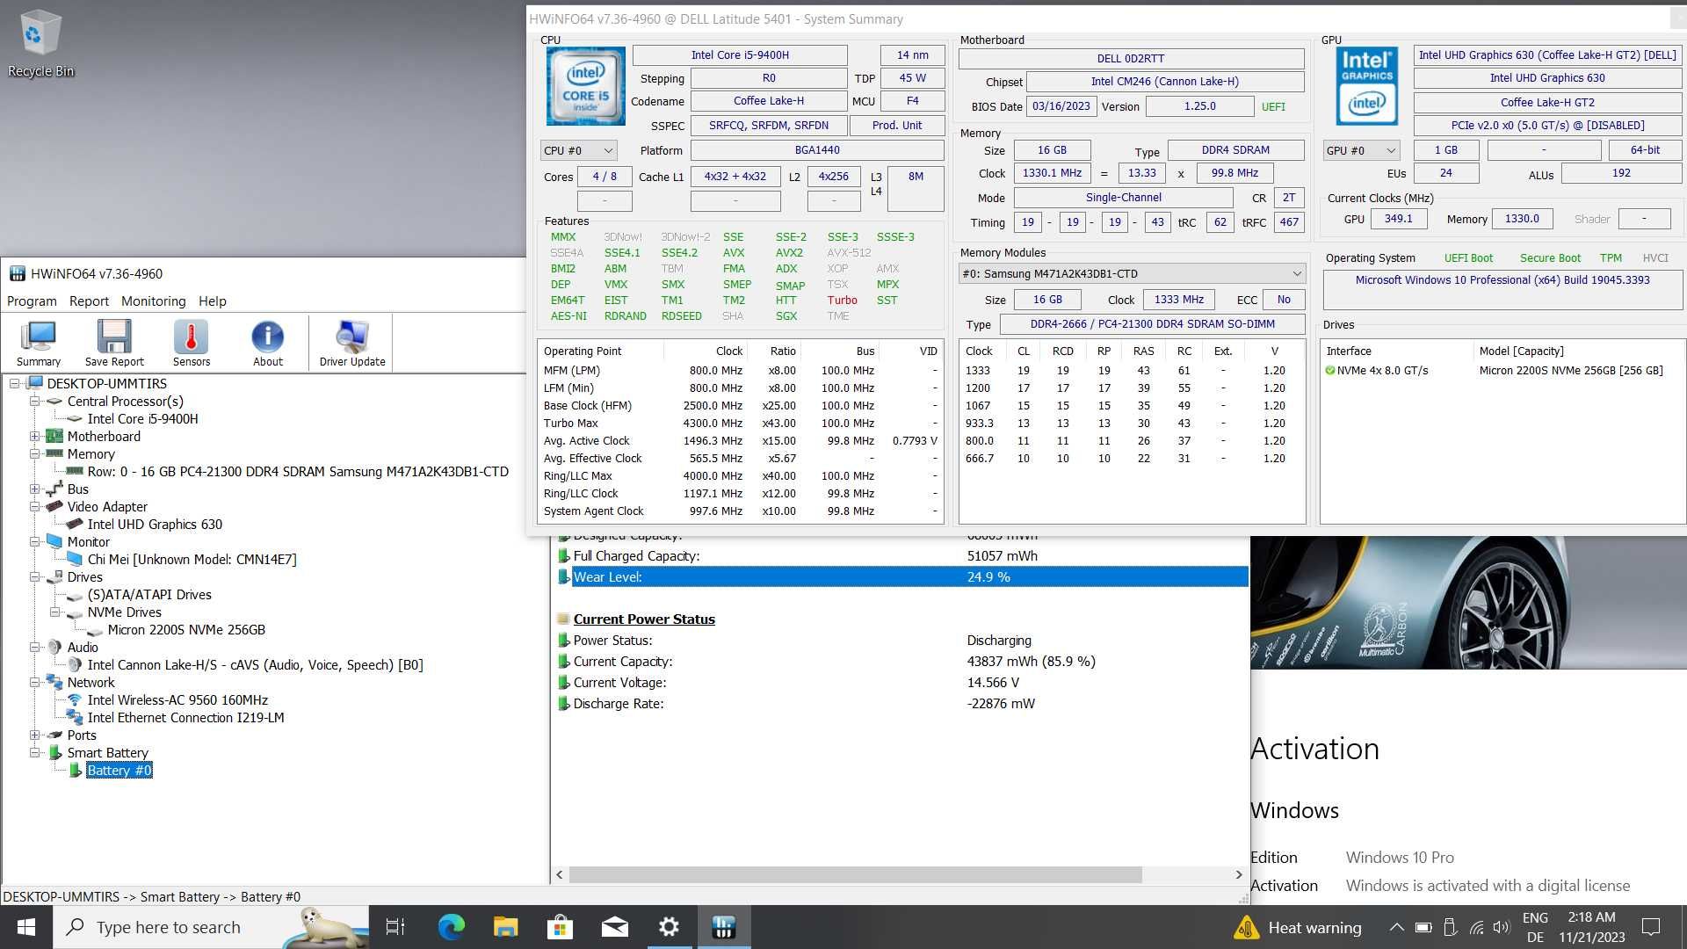Click the Heat warning tray icon
The height and width of the screenshot is (949, 1687).
click(1299, 927)
